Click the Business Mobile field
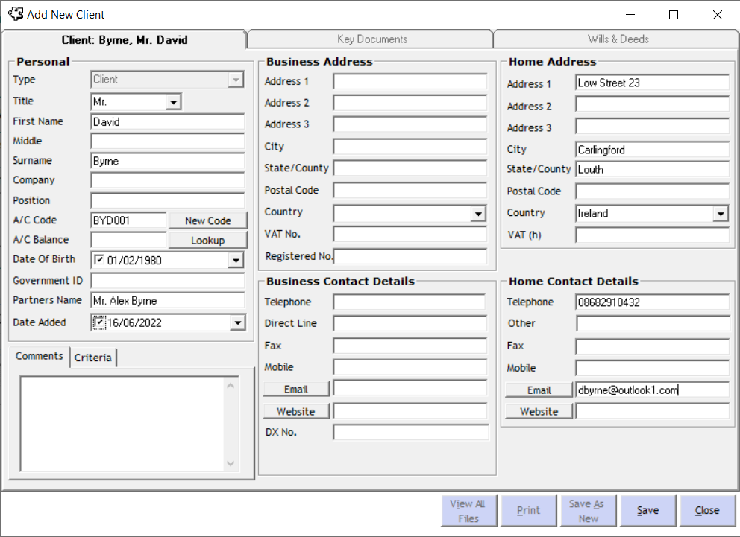This screenshot has height=537, width=740. click(410, 367)
